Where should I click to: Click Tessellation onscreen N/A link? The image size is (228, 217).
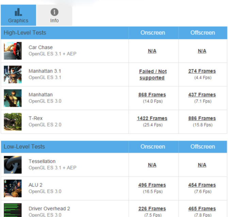tap(152, 165)
